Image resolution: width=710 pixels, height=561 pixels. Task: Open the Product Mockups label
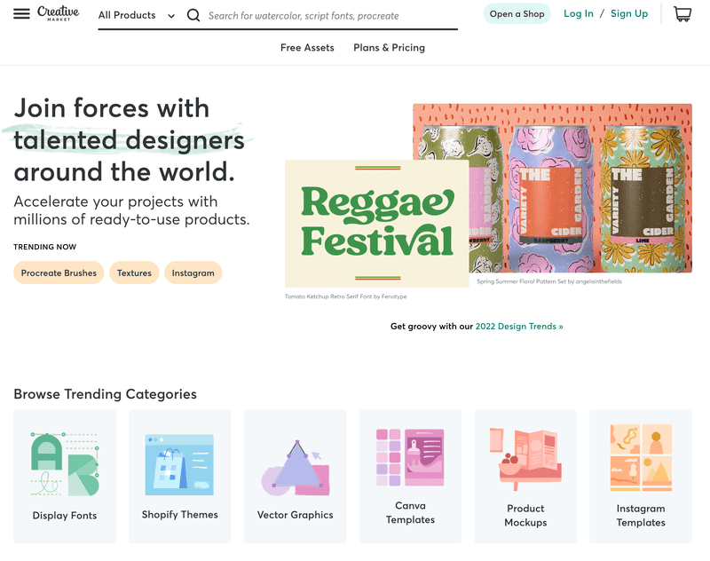tap(525, 515)
